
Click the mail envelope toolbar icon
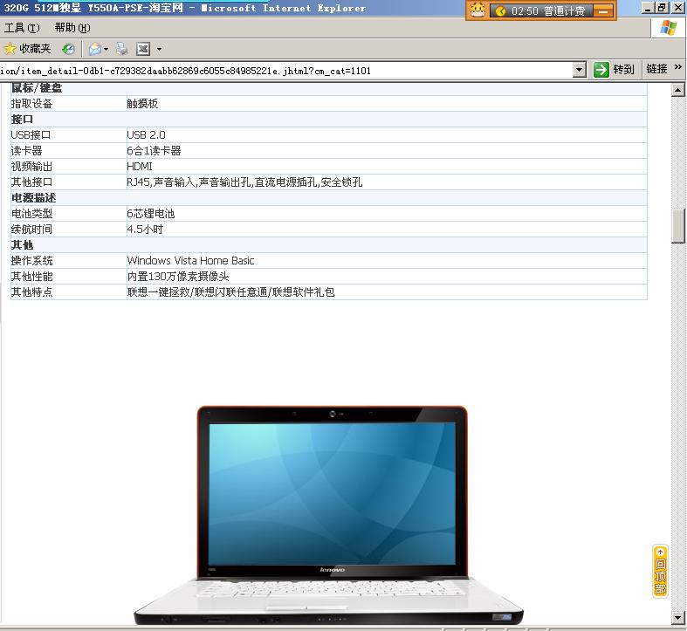coord(94,49)
